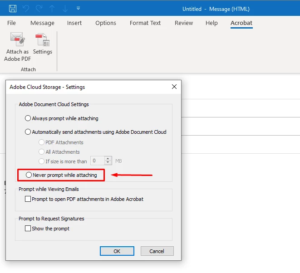The image size is (300, 273).
Task: Decrease size value with down spinner arrow
Action: pos(108,163)
